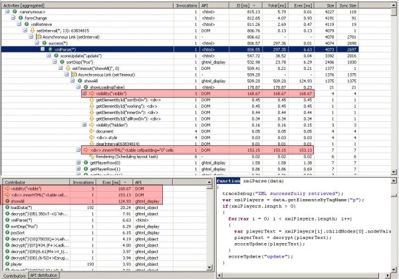Click the green icon beside player contributor
The width and height of the screenshot is (399, 279).
(x=7, y=264)
